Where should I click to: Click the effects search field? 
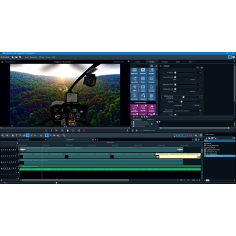click(140, 66)
